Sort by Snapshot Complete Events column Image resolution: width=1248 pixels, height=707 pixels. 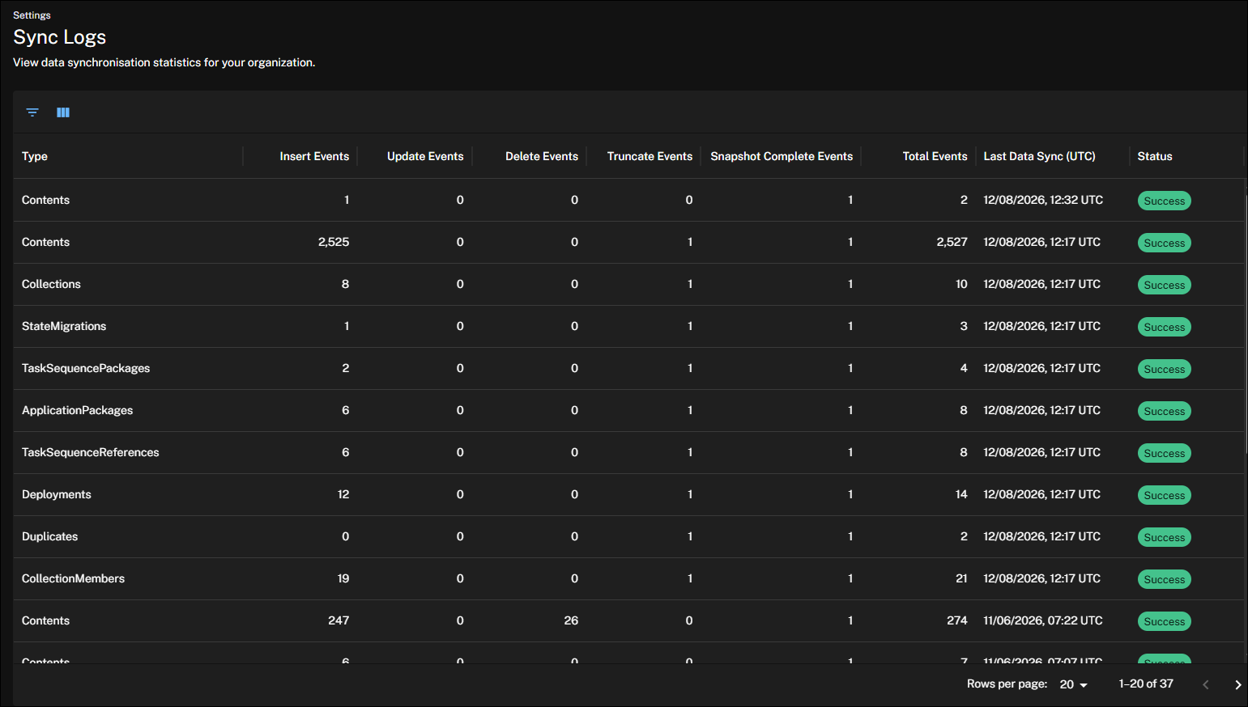(x=782, y=156)
